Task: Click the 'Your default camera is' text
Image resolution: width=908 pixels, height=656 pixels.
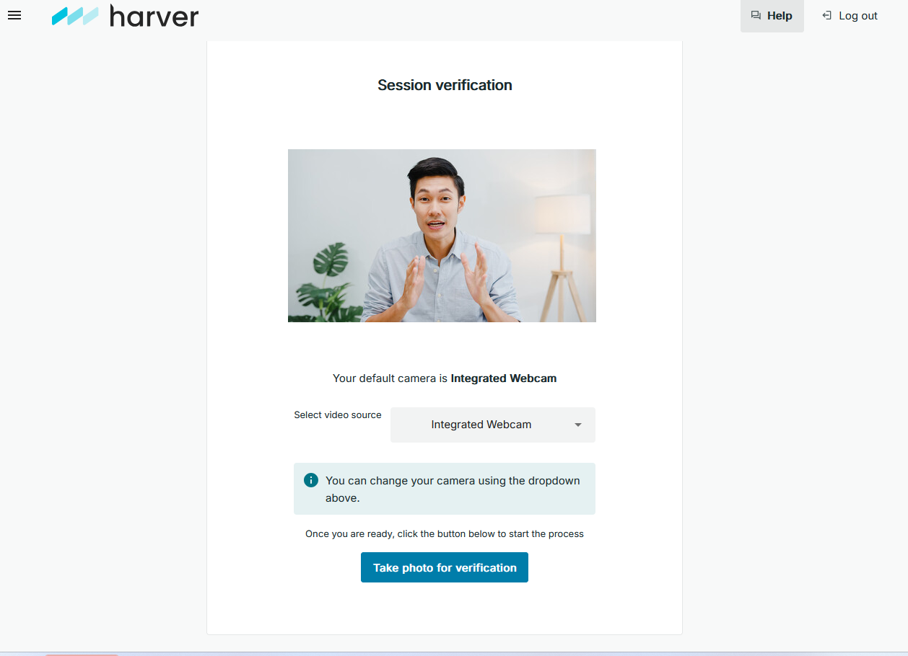Action: coord(390,378)
